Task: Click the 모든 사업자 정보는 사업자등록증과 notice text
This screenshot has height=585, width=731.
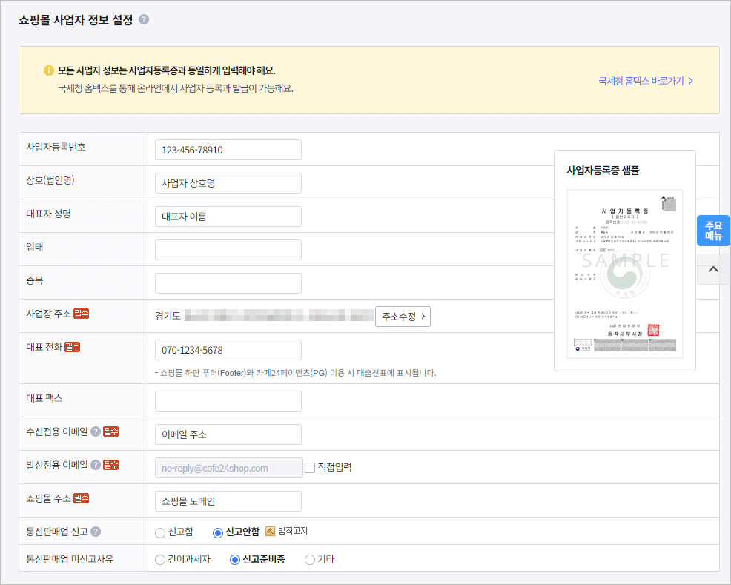Action: (166, 70)
